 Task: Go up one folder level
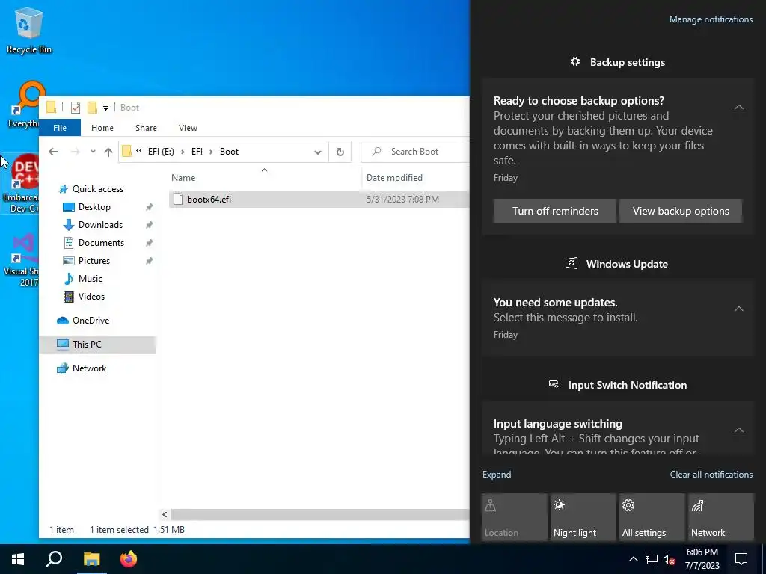(108, 152)
